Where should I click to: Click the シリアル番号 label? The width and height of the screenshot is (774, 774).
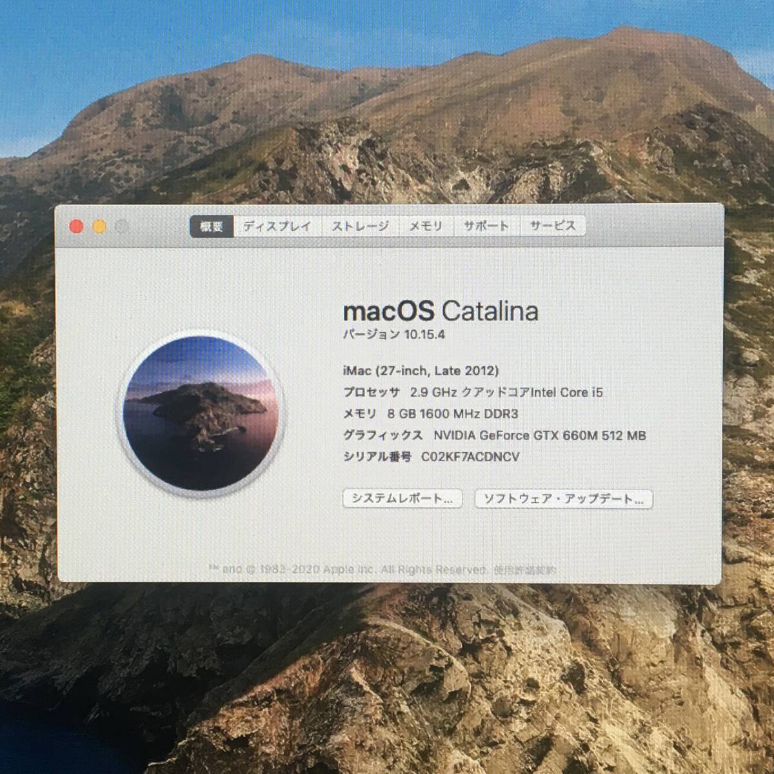[377, 457]
